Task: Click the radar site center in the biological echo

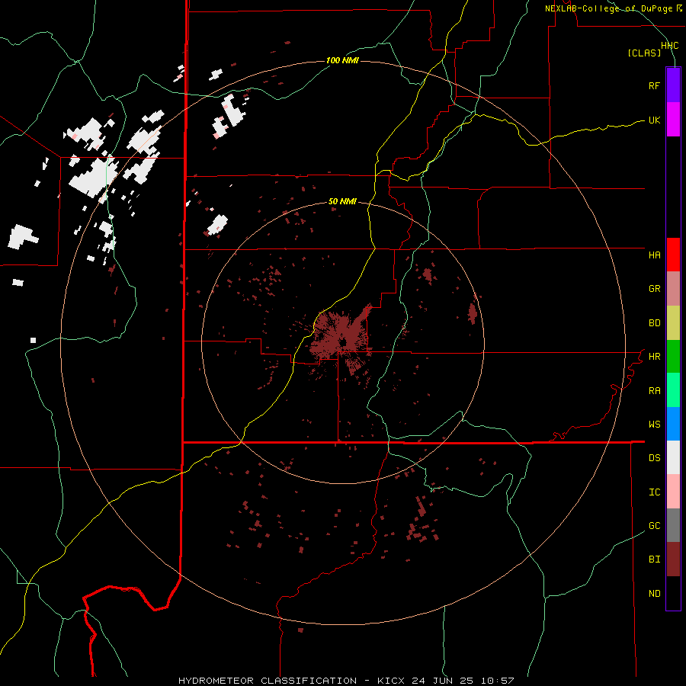Action: 344,342
